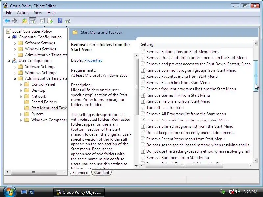Click the 3:23 PM clock
The height and width of the screenshot is (197, 263).
coord(250,192)
